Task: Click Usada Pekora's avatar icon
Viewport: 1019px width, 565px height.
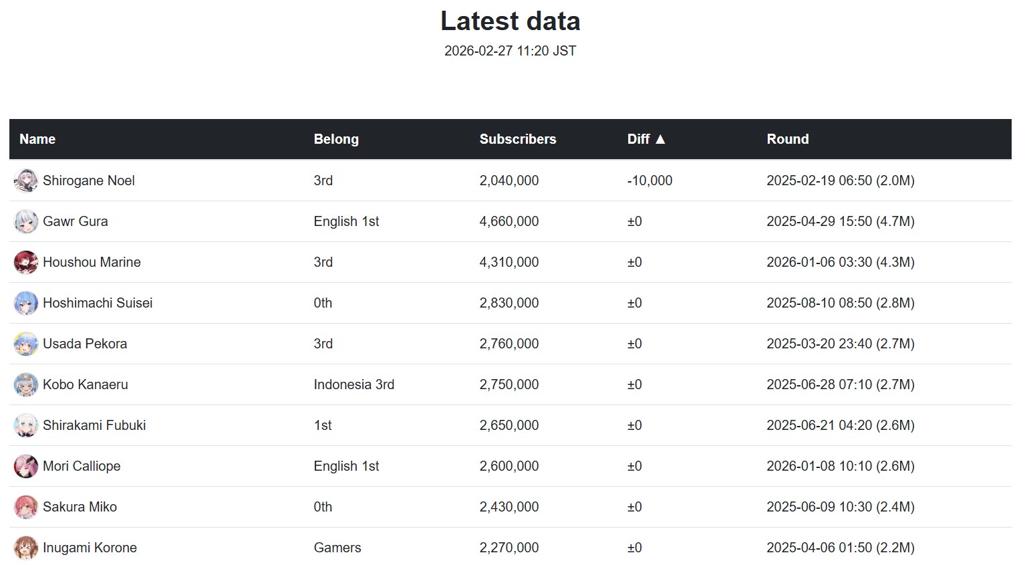Action: (x=26, y=344)
